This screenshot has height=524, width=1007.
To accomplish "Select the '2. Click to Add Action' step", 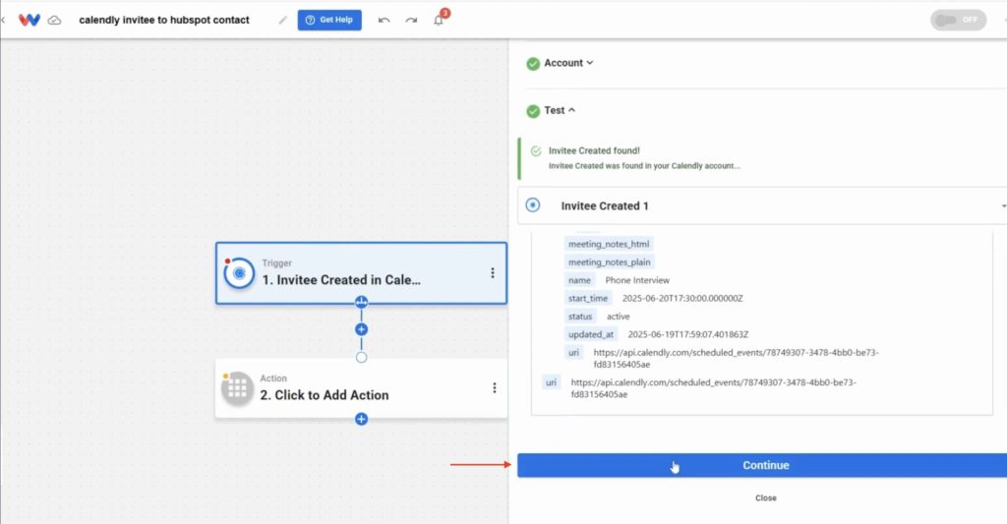I will [x=361, y=388].
